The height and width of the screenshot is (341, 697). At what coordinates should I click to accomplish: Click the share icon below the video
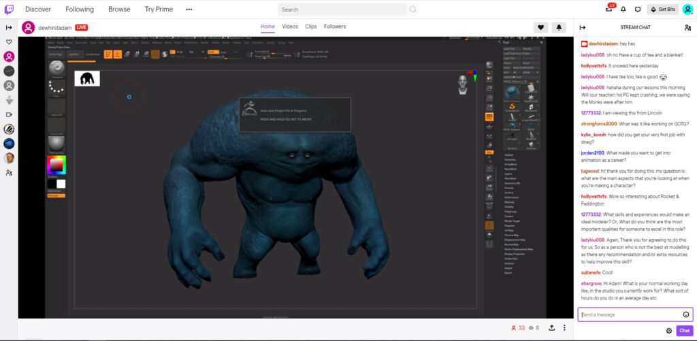pyautogui.click(x=551, y=327)
